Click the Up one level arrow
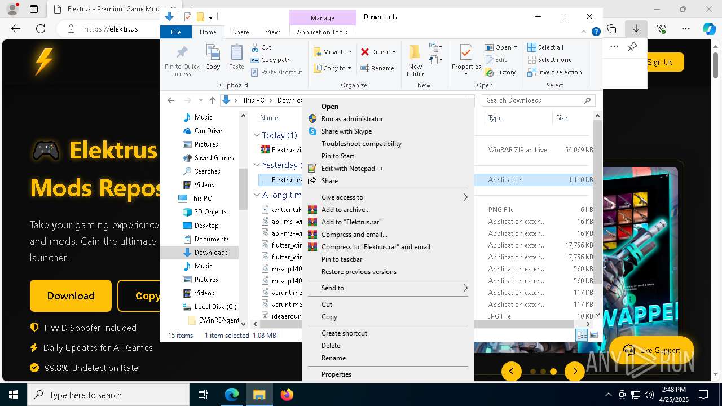The height and width of the screenshot is (406, 722). [x=212, y=100]
